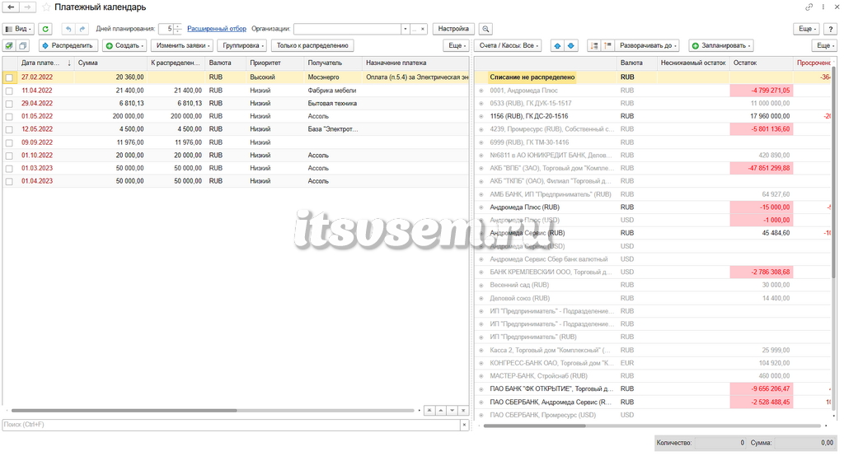Open the Запланировать dropdown

pos(720,46)
